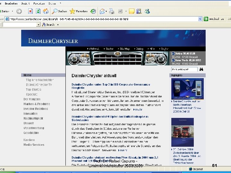Click the Internet zone globe in status bar
231x173 pixels.
191,169
